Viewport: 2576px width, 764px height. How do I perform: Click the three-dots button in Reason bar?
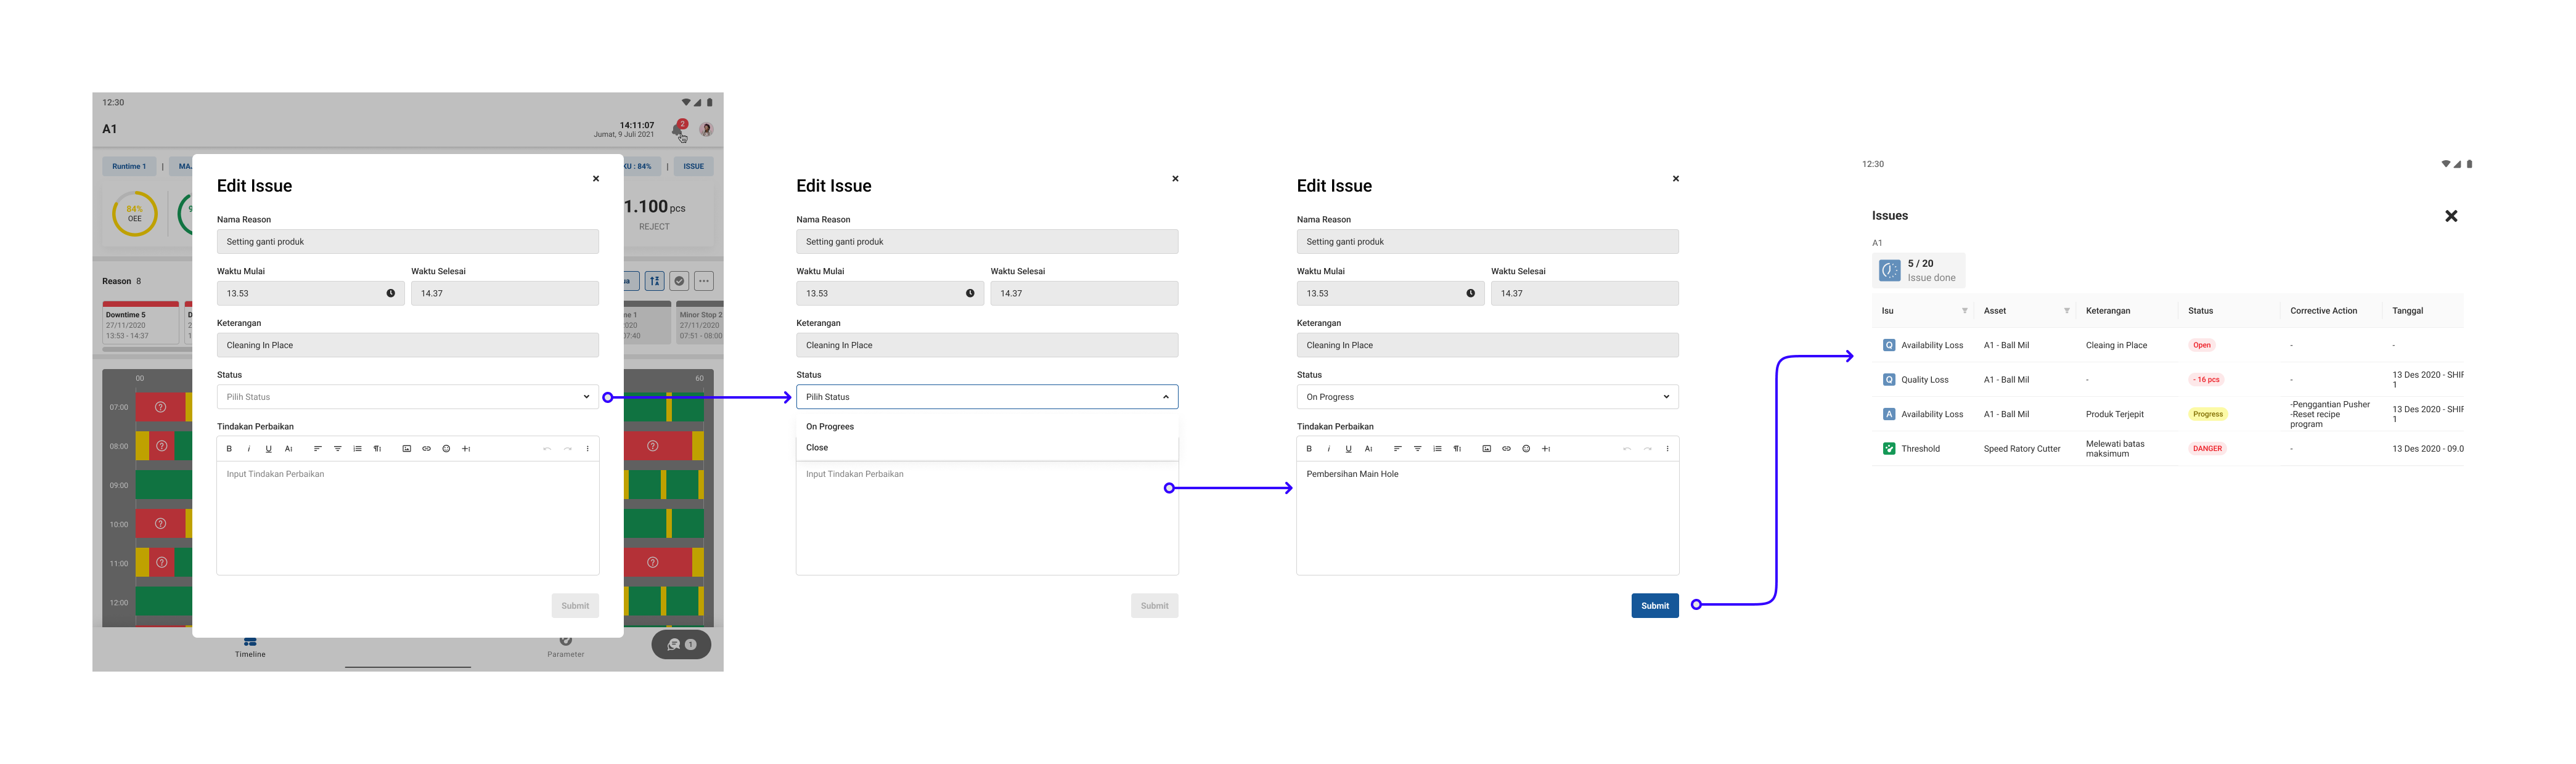click(704, 281)
